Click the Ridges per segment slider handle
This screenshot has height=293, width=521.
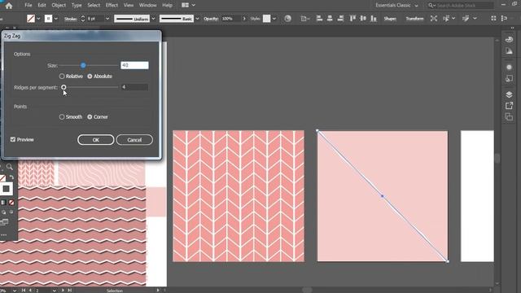[63, 87]
